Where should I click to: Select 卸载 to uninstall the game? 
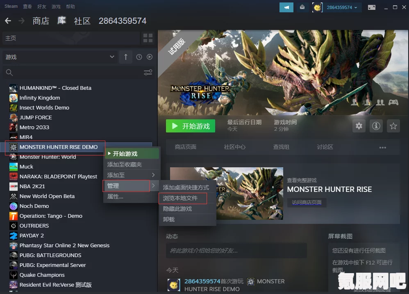(x=188, y=219)
